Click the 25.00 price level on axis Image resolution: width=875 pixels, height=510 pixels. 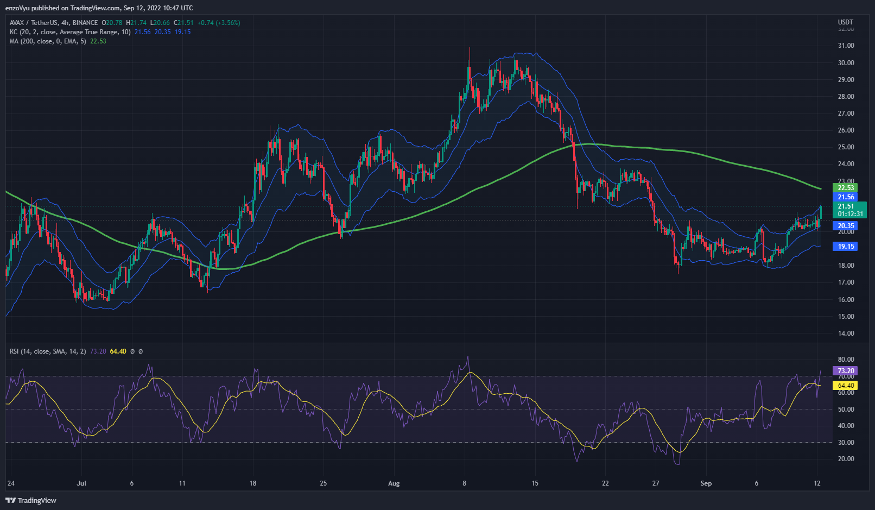pyautogui.click(x=846, y=147)
